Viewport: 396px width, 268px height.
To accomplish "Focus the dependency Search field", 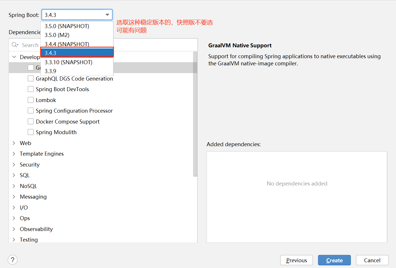I will point(103,45).
